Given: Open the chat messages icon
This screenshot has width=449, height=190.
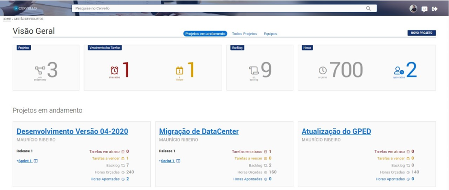Looking at the screenshot, I should point(424,9).
